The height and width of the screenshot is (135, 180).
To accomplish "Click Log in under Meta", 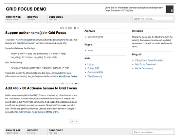I will (90, 64).
